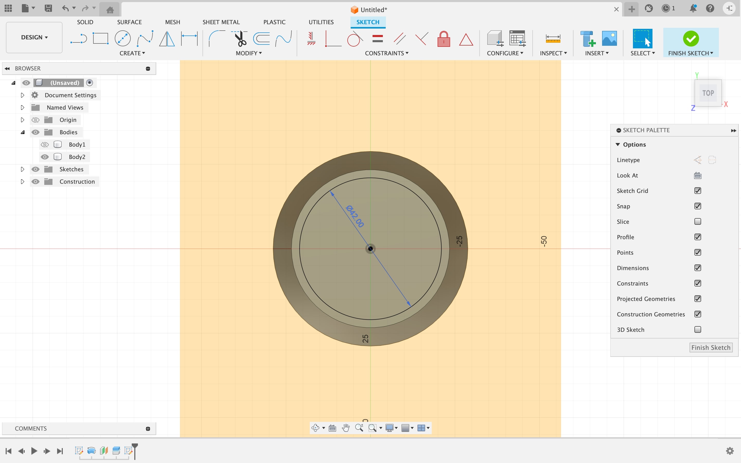This screenshot has width=741, height=463.
Task: Hide Body2 using its eye icon
Action: tap(45, 157)
